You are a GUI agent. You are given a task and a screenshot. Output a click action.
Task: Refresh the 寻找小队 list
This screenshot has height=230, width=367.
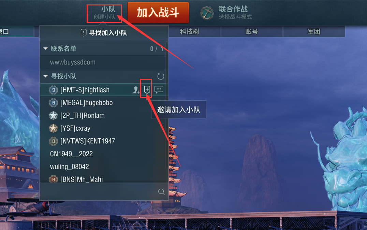tap(161, 76)
